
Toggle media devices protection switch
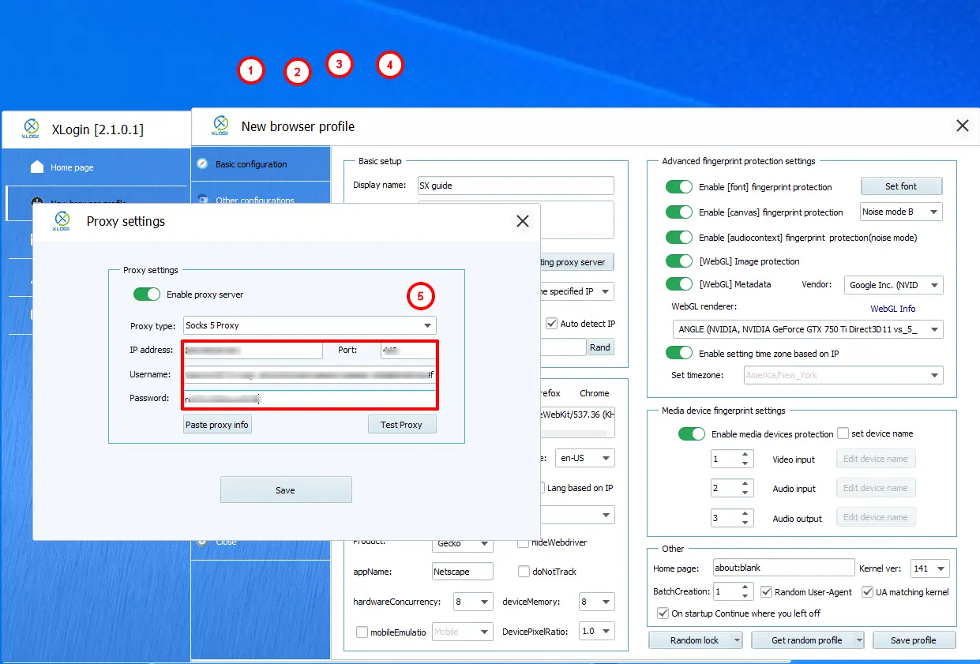click(691, 434)
